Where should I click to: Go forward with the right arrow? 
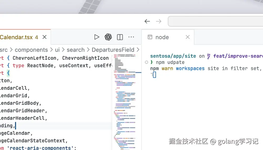click(x=159, y=21)
